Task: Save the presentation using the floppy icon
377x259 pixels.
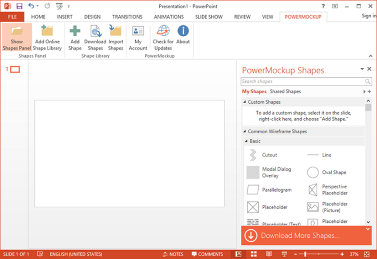Action: (x=19, y=6)
